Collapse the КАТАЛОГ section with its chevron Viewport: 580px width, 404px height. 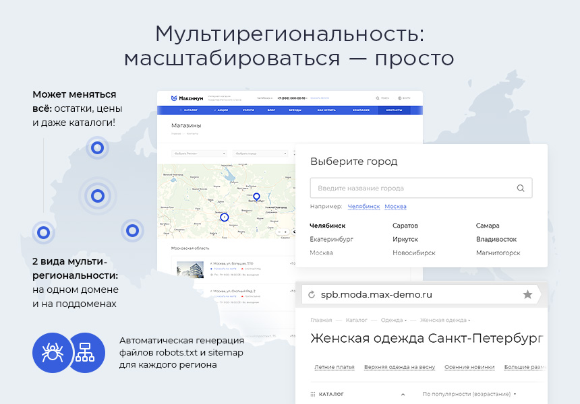tap(403, 393)
